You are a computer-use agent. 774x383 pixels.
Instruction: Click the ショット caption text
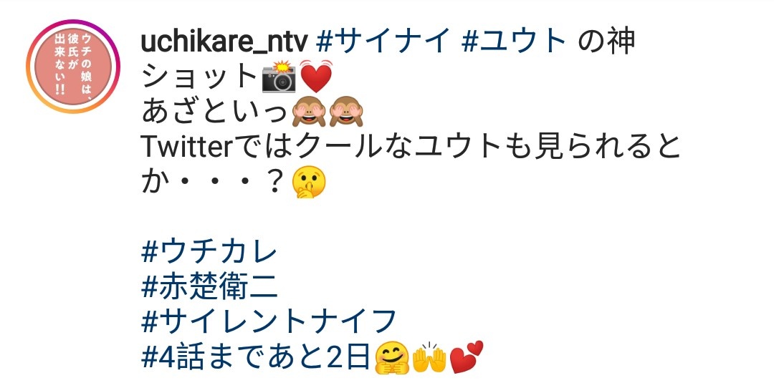(201, 77)
